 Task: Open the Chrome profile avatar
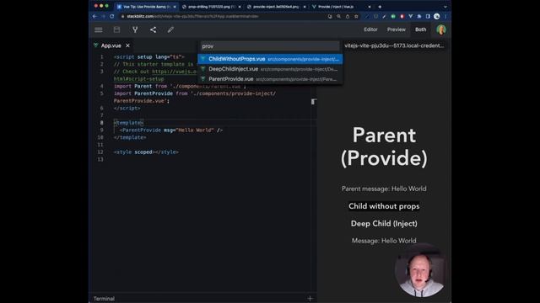[437, 16]
